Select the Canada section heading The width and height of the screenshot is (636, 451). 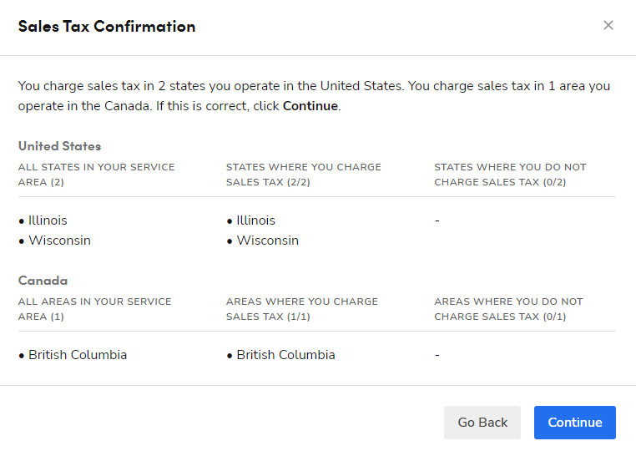(x=43, y=281)
